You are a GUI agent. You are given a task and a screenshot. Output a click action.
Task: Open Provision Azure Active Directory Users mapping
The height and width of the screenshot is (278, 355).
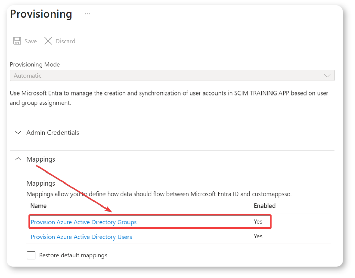(x=81, y=237)
